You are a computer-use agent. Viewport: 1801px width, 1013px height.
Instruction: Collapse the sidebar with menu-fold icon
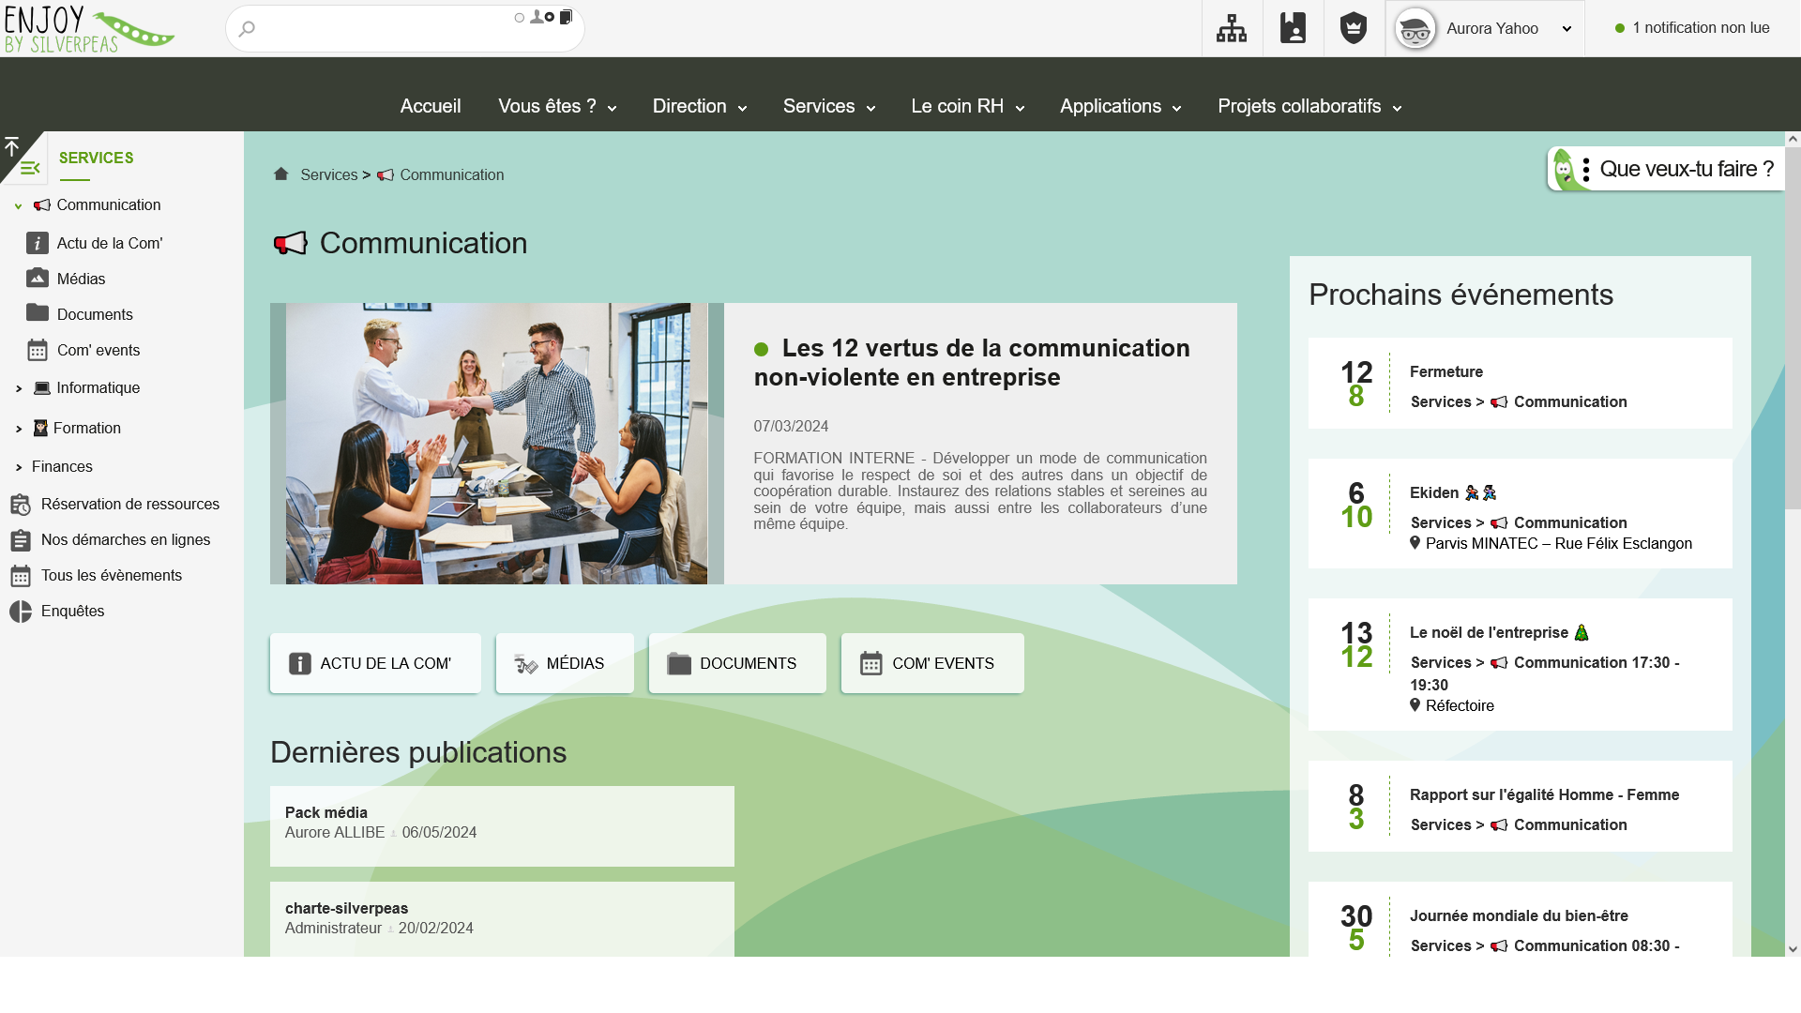click(x=30, y=168)
